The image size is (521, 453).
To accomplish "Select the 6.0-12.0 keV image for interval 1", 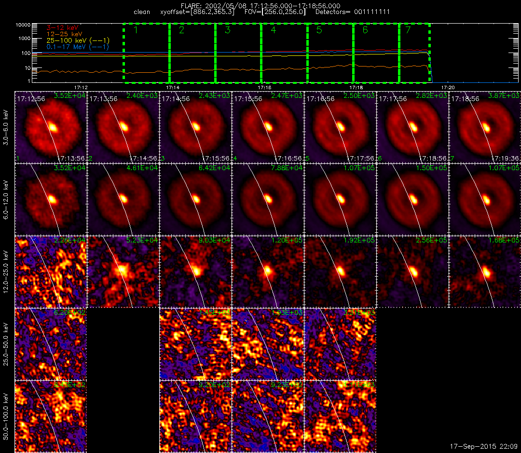I will point(51,200).
